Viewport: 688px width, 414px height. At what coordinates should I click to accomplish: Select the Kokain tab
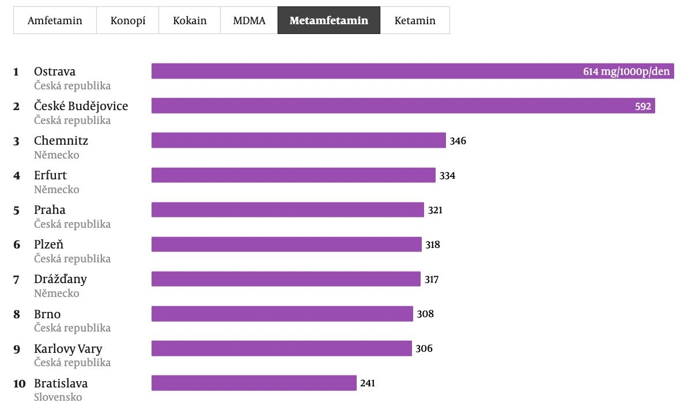click(190, 21)
